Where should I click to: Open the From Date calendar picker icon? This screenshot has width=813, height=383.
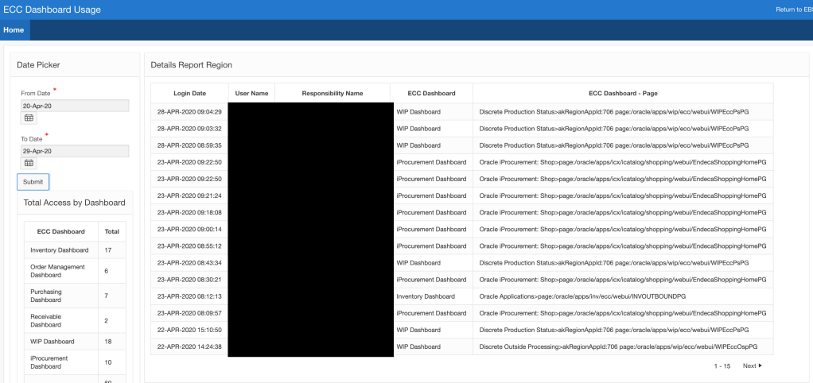[29, 118]
